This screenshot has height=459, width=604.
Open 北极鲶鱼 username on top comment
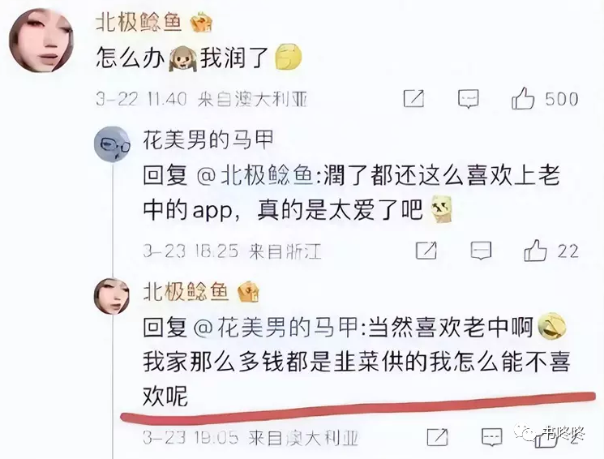139,21
